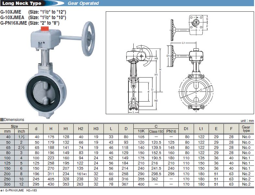This screenshot has height=195, width=255.
Task: Click the Size header of the table
Action: [x=14, y=126]
